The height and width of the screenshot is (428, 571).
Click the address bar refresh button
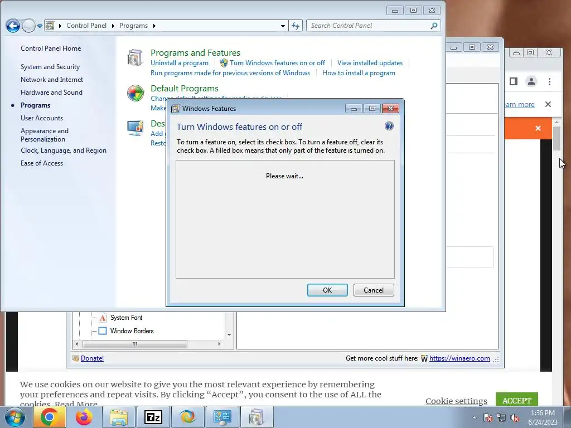(x=296, y=26)
